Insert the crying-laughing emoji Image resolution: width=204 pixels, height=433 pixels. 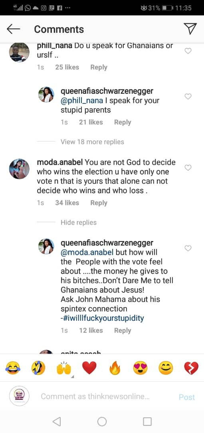(13, 368)
